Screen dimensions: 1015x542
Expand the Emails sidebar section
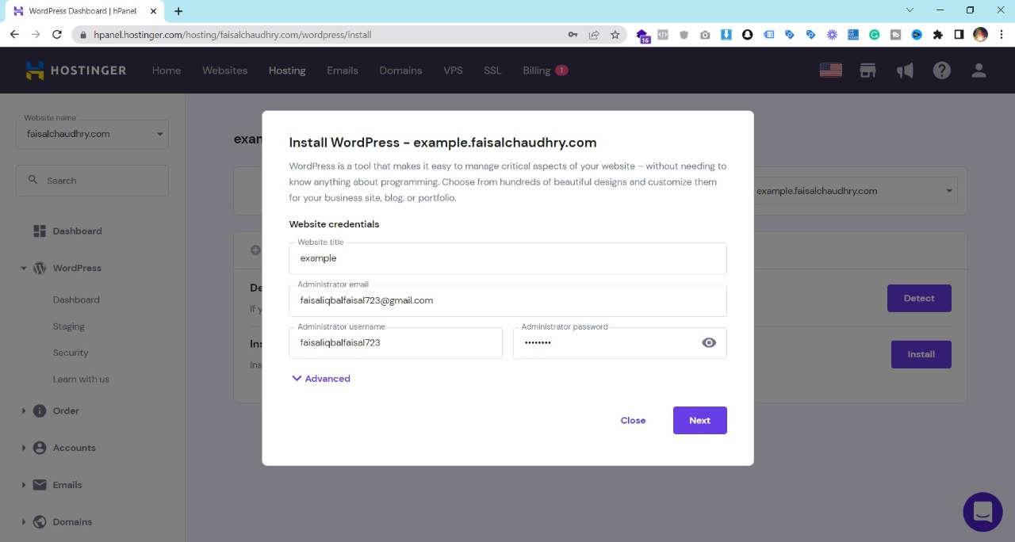[24, 485]
